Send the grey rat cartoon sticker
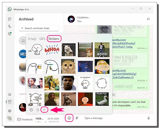This screenshot has width=159, height=128. pyautogui.click(x=69, y=99)
